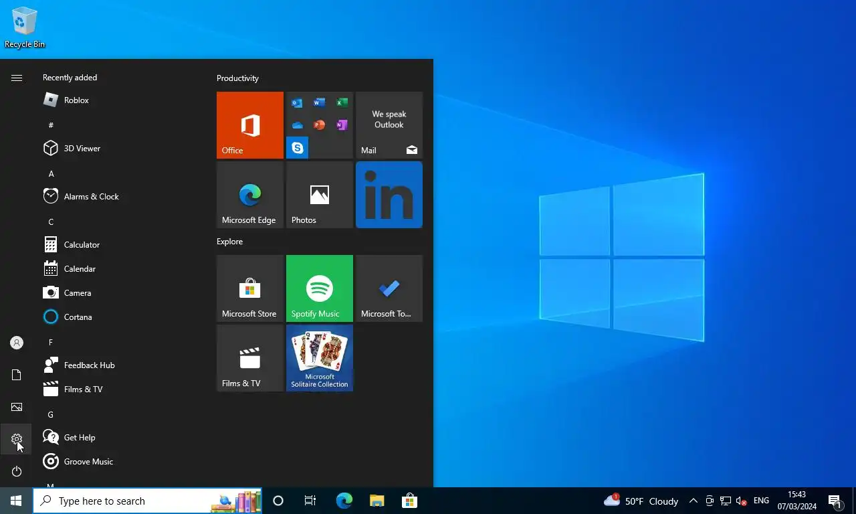Open the Films & TV tile
856x514 pixels.
[250, 358]
